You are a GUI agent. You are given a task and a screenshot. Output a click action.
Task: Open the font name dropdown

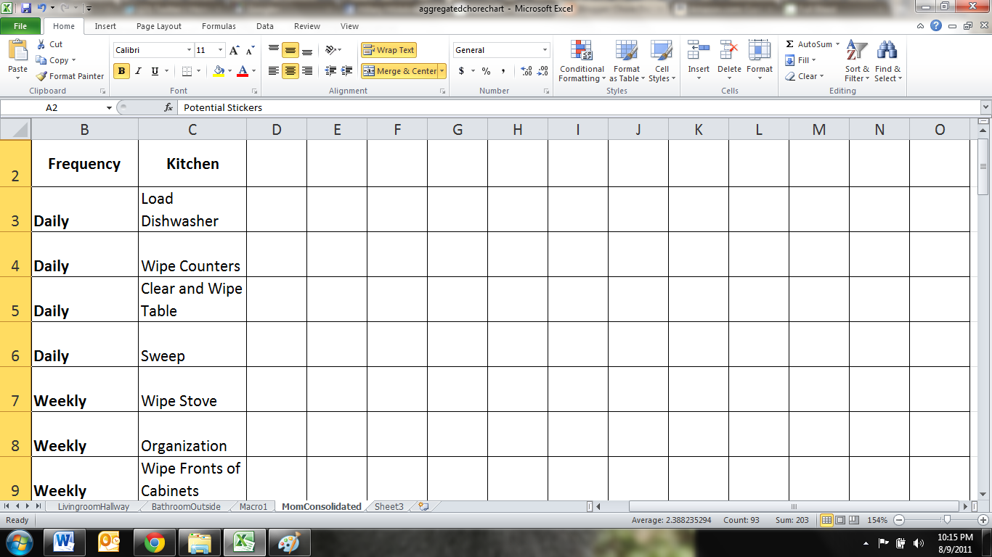point(188,49)
